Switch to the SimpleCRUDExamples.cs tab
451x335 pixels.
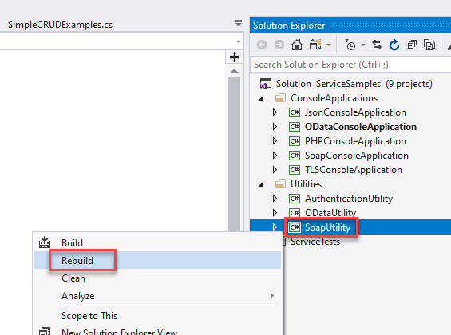coord(60,25)
